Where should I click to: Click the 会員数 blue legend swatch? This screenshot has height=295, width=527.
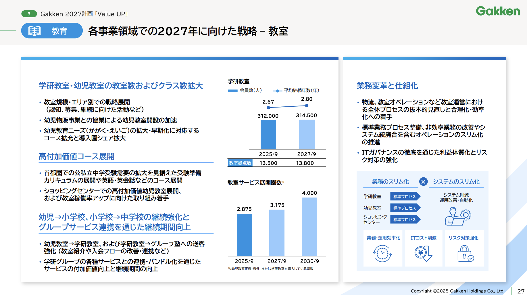232,91
